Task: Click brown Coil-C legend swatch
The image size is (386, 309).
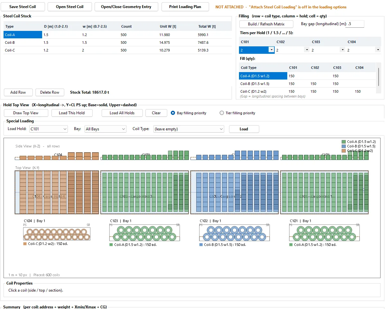Action: pos(344,151)
